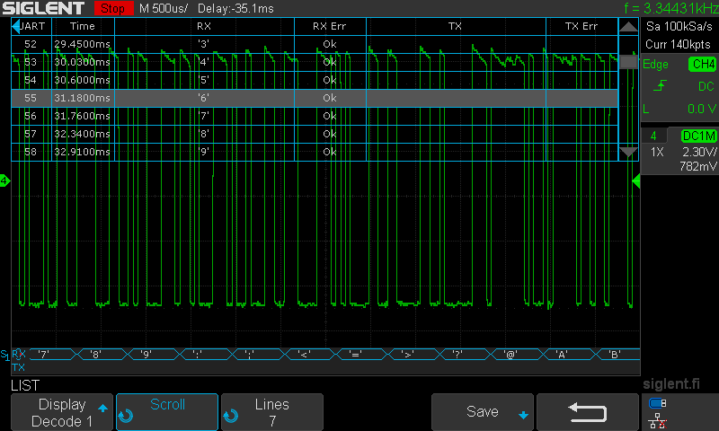Select list row 58 at 32.9100ms

coord(315,152)
